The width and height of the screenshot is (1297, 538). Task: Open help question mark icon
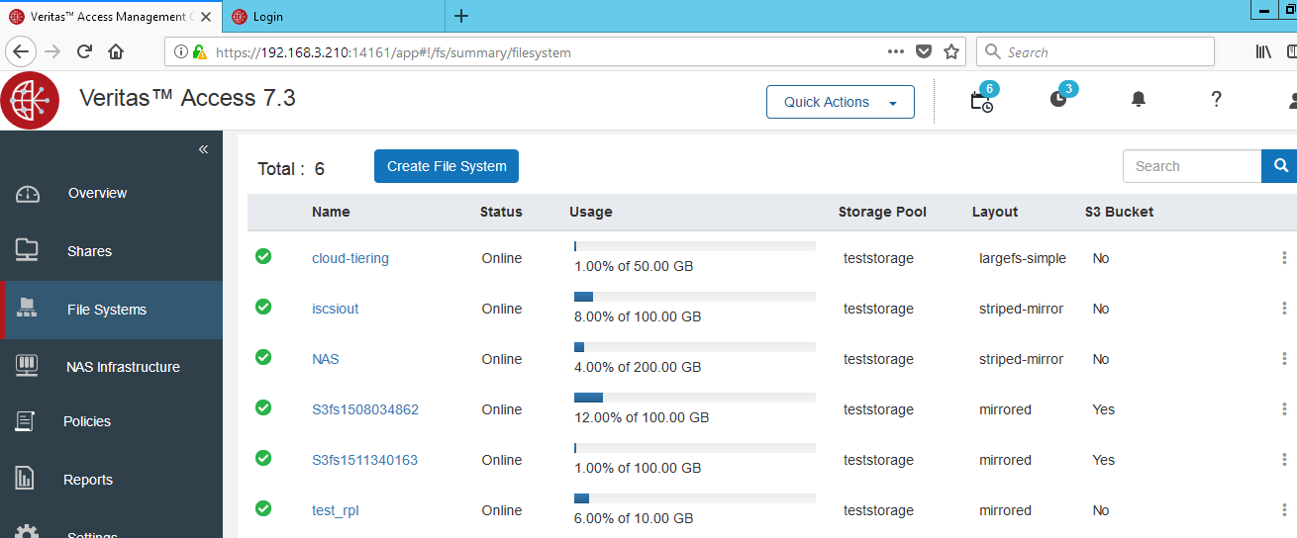coord(1217,99)
